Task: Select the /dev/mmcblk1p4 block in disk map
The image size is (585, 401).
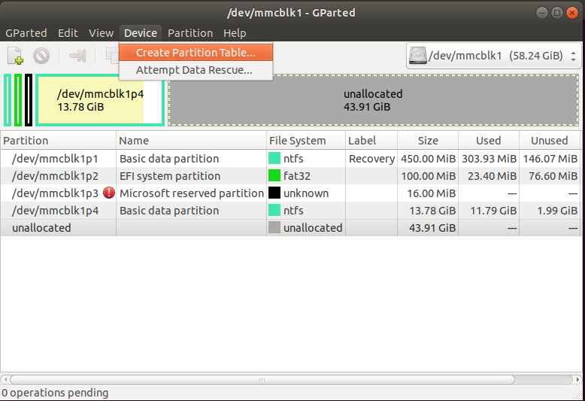Action: (x=100, y=100)
